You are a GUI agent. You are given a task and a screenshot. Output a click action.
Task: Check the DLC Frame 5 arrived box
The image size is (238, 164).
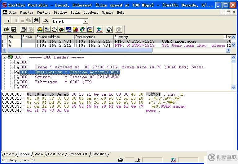pos(16,67)
